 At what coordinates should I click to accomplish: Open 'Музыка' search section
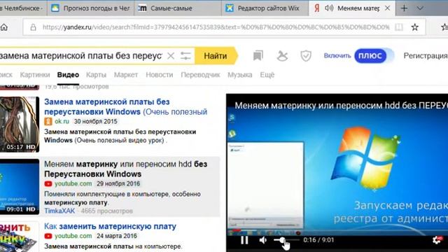pyautogui.click(x=239, y=75)
